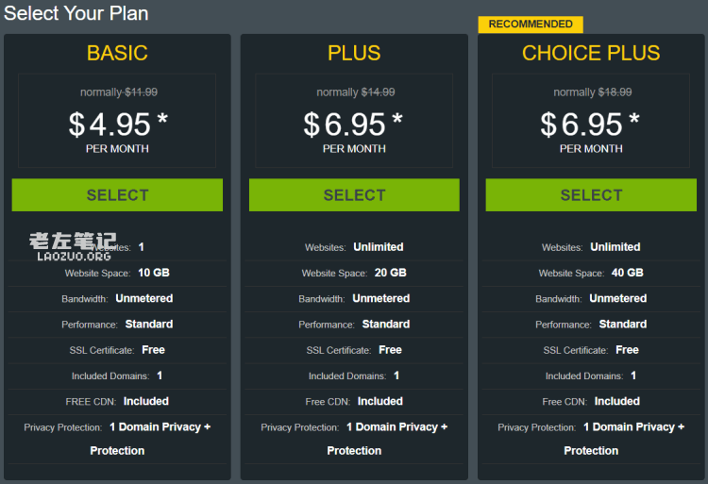708x484 pixels.
Task: Click the crossed-out $11.99 normal price
Action: [x=141, y=92]
